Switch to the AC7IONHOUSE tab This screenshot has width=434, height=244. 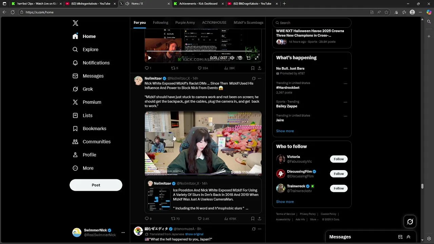(214, 23)
